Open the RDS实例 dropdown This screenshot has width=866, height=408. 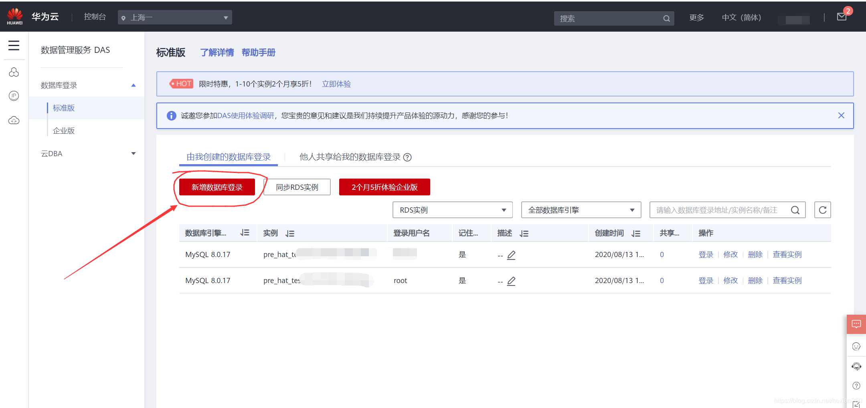[453, 210]
